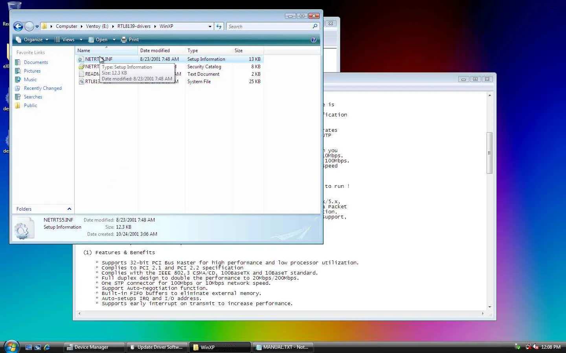The image size is (566, 353).
Task: Switch to MANUAL.TXT Notepad taskbar button
Action: pyautogui.click(x=283, y=347)
